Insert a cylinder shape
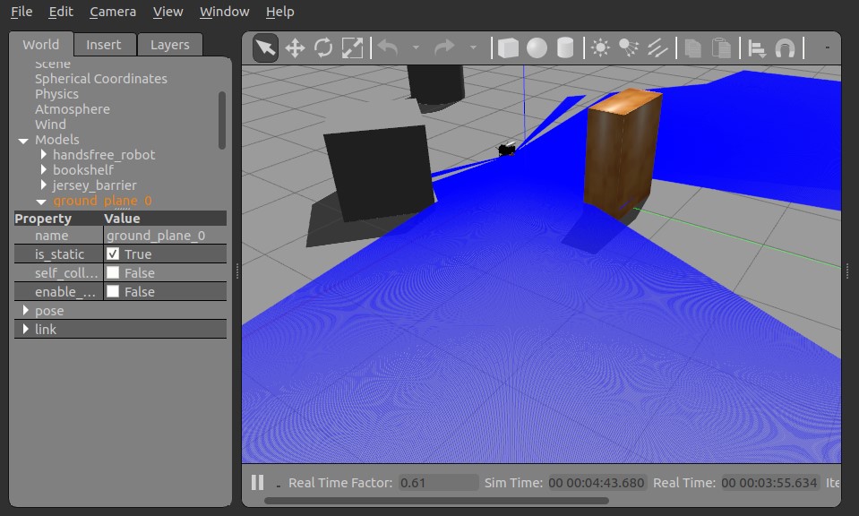Viewport: 859px width, 516px height. [565, 47]
